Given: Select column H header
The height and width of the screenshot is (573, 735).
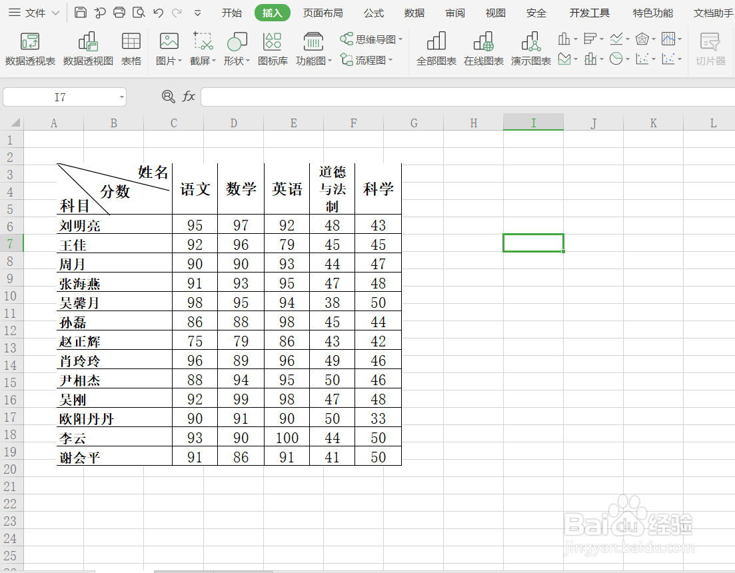Looking at the screenshot, I should (x=473, y=123).
